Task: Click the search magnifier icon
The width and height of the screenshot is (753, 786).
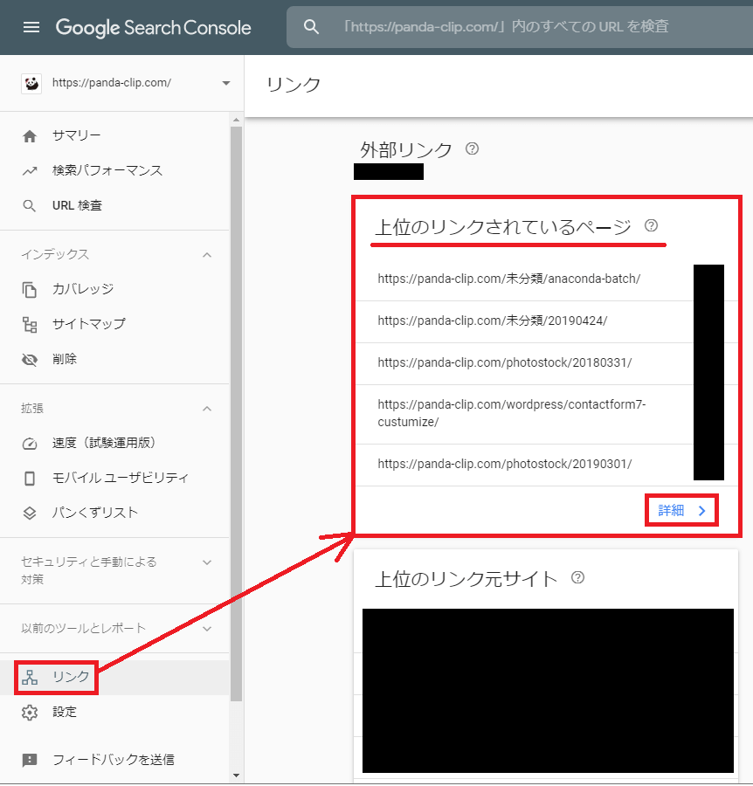Action: (311, 27)
